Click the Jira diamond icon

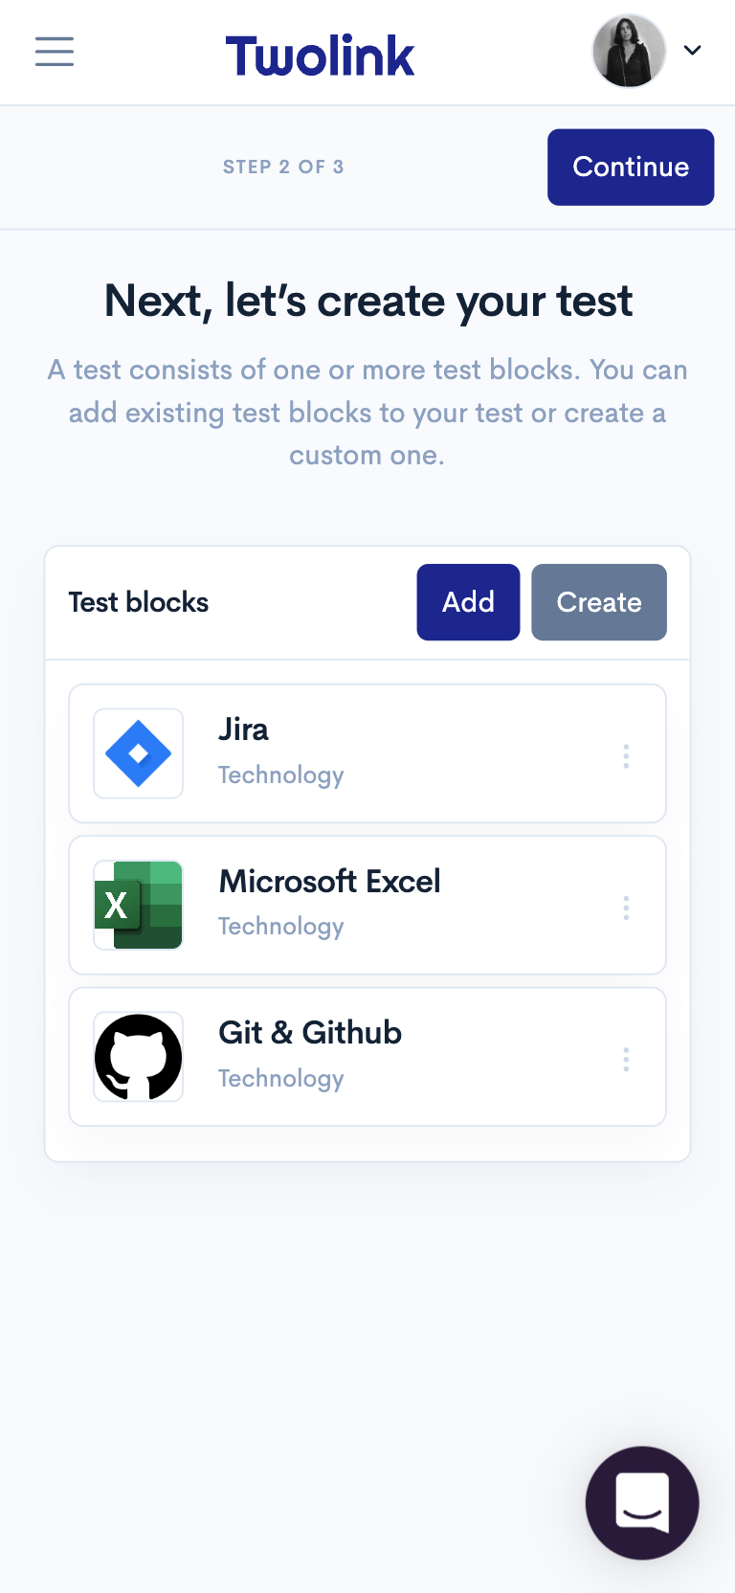coord(139,753)
